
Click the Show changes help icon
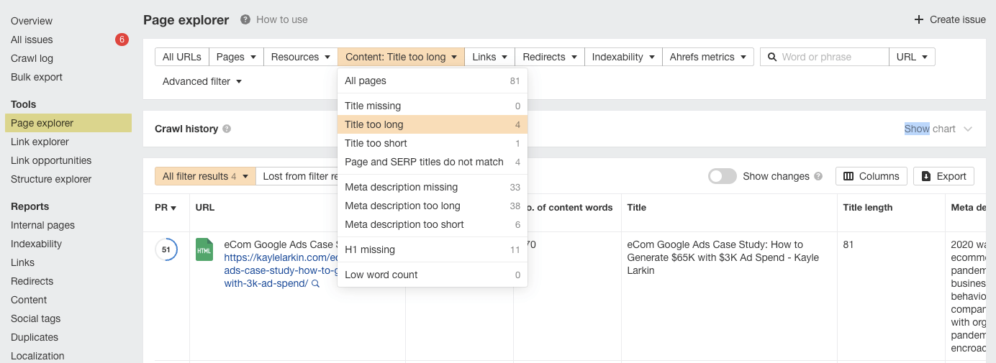[818, 176]
